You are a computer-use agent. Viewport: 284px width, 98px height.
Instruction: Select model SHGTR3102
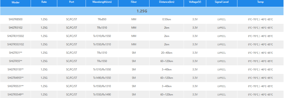(15, 28)
